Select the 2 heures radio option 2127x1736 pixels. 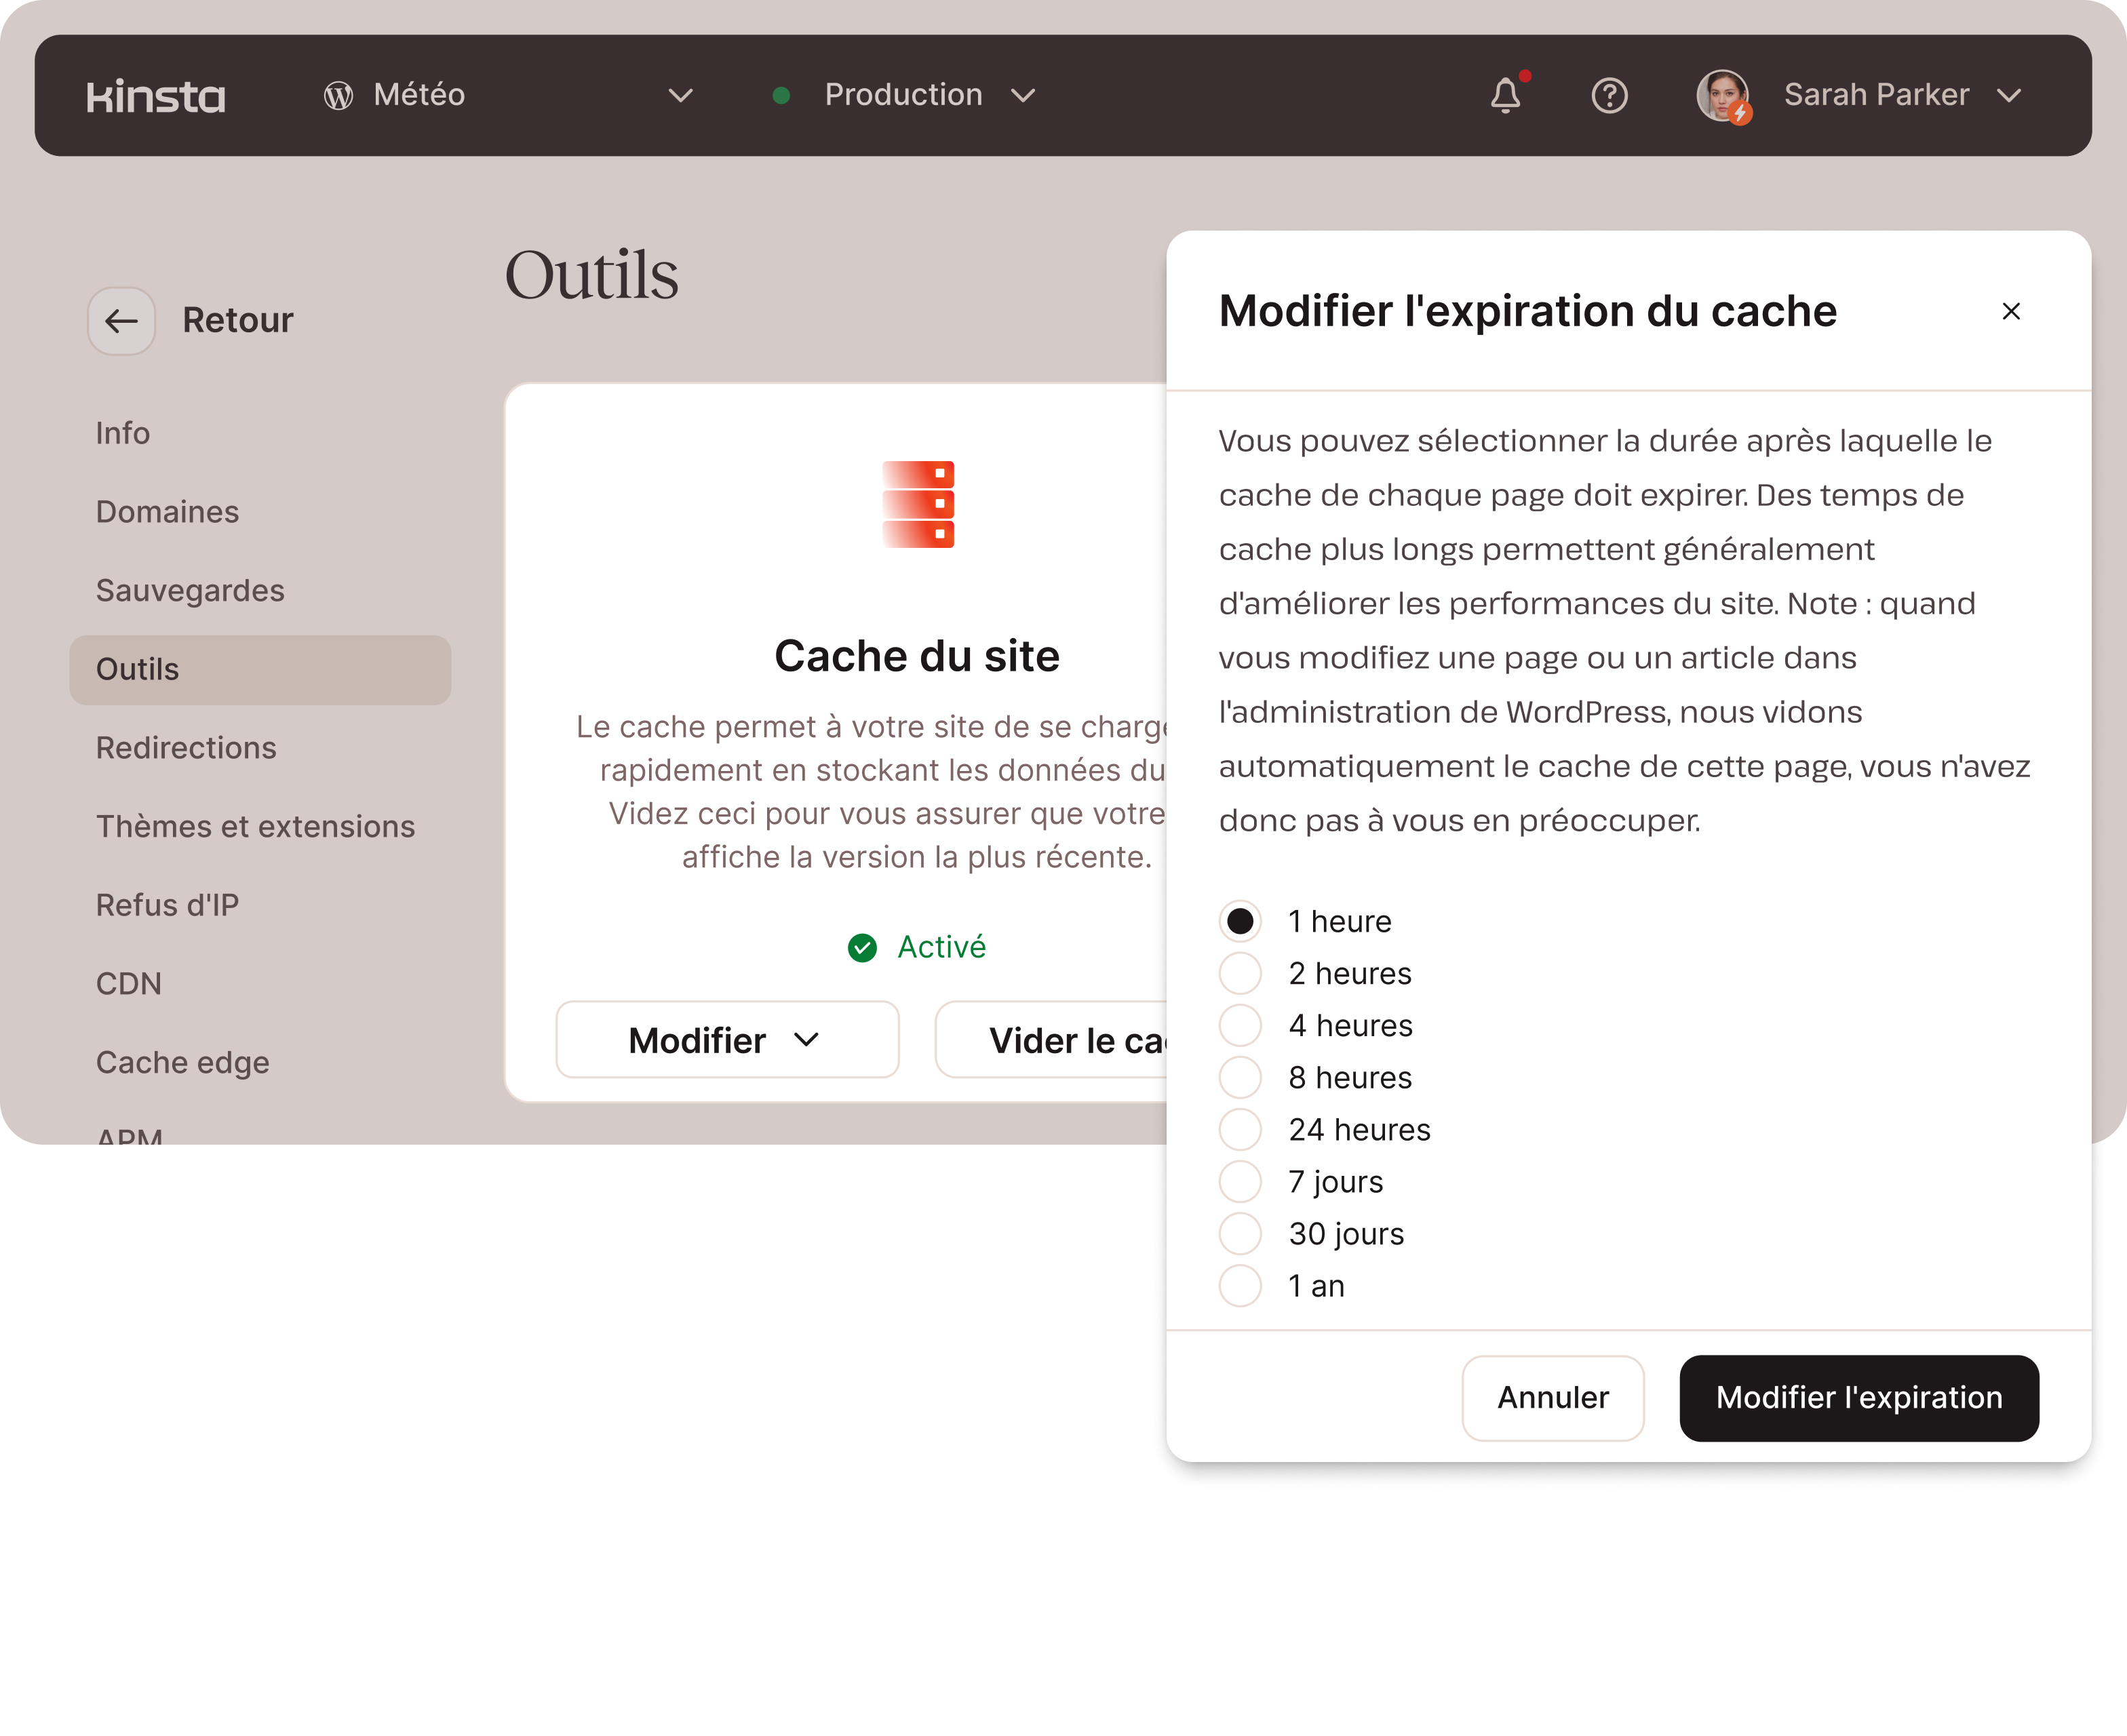(1240, 973)
